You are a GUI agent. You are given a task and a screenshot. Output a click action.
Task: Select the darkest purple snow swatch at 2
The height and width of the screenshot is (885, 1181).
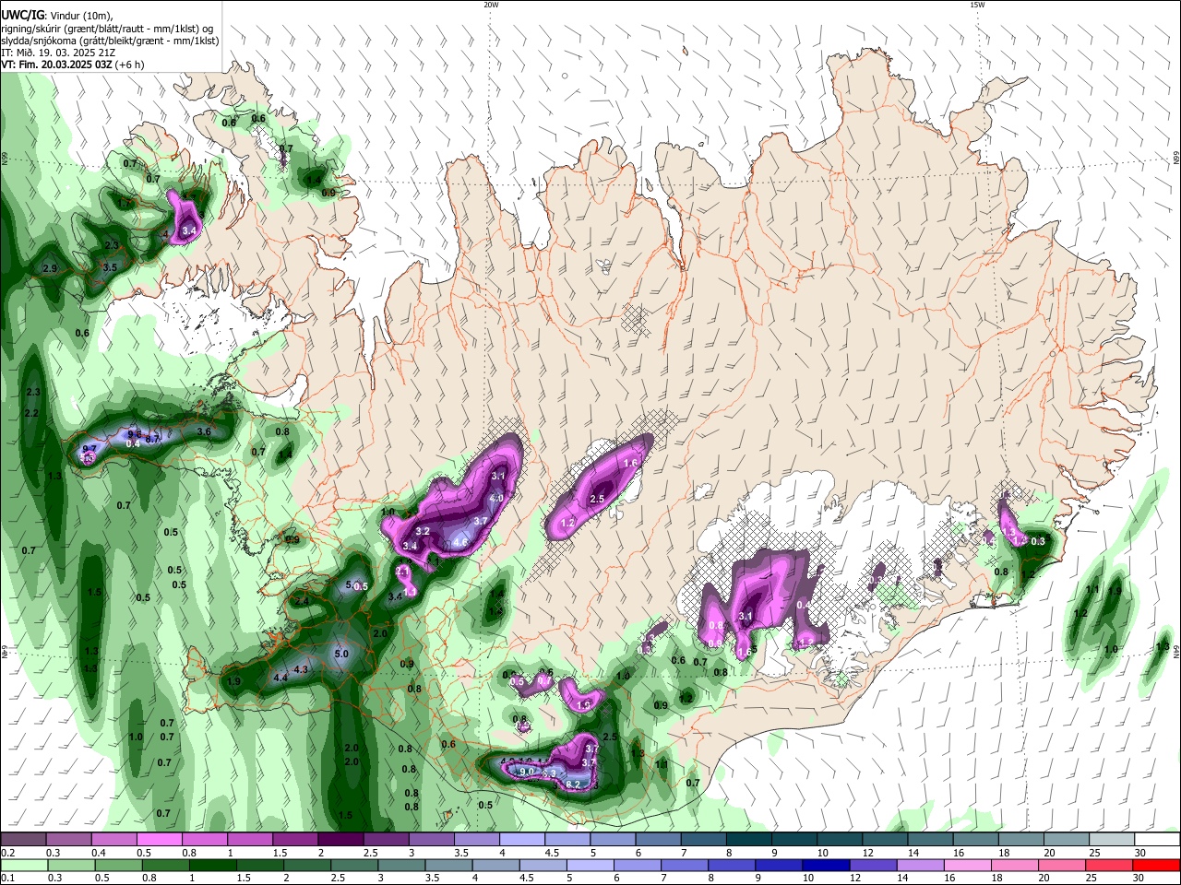click(340, 839)
